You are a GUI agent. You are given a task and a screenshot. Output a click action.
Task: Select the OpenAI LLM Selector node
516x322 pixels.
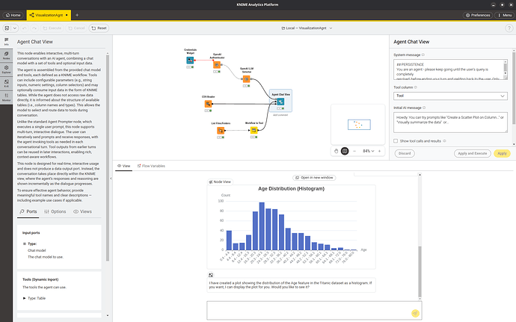pyautogui.click(x=246, y=79)
